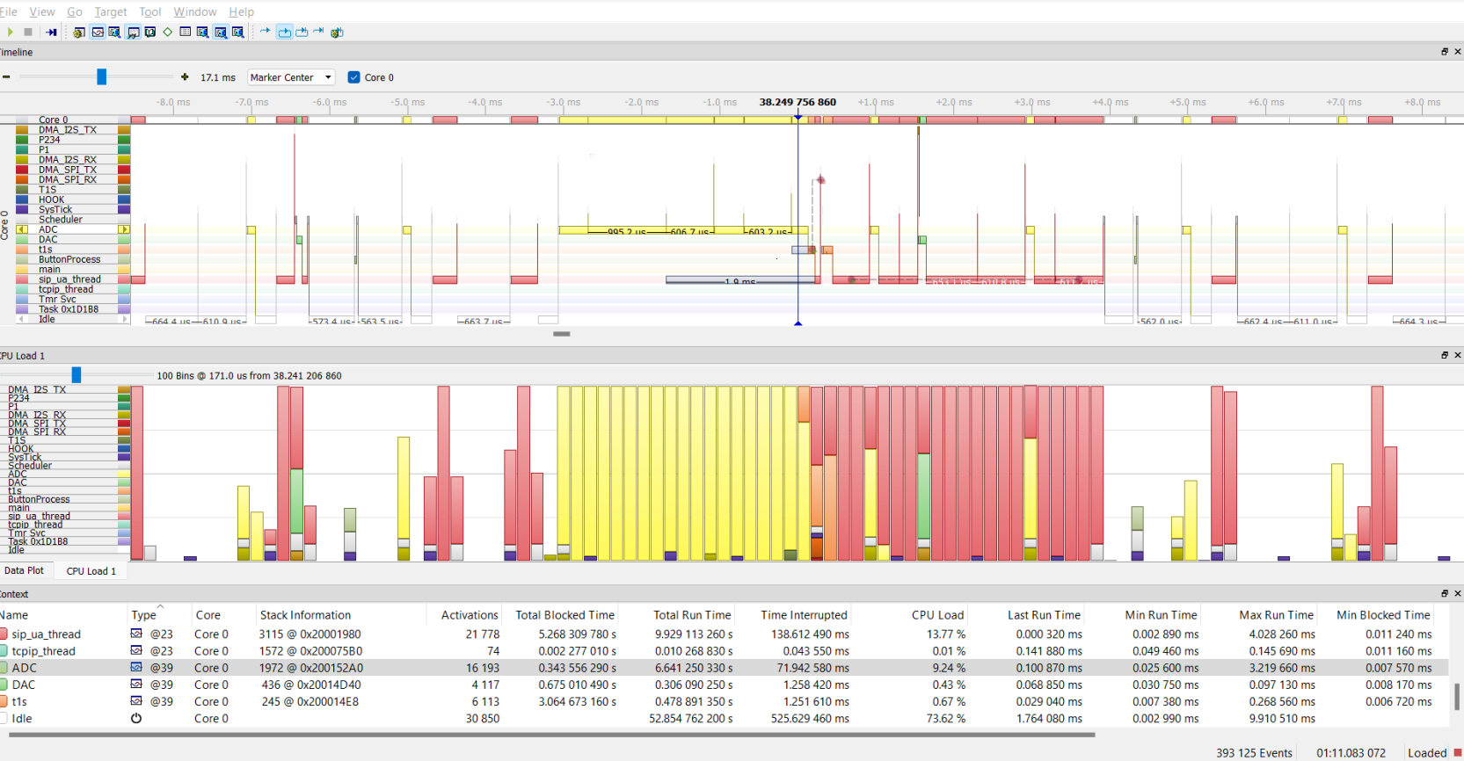Click the 13.77 % CPU Load cell

click(x=946, y=634)
